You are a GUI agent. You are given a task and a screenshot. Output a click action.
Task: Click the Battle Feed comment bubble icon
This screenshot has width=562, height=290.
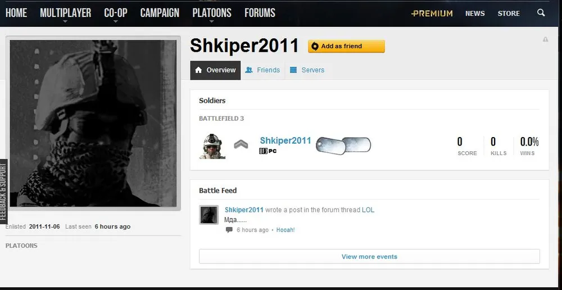point(229,230)
